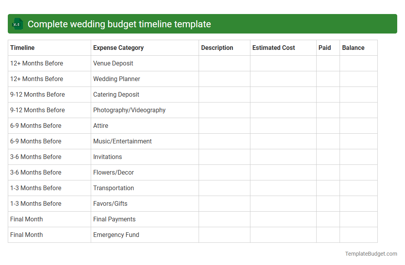
Task: Click the empty Description cell beside Venue Deposit
Action: 224,63
